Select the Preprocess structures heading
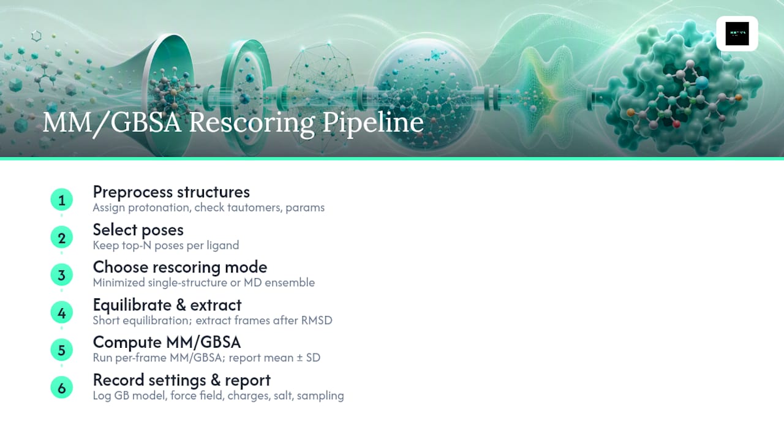The height and width of the screenshot is (441, 784). point(171,192)
